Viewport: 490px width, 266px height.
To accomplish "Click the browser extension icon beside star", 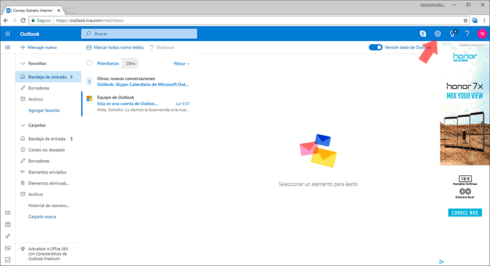I will [x=475, y=20].
